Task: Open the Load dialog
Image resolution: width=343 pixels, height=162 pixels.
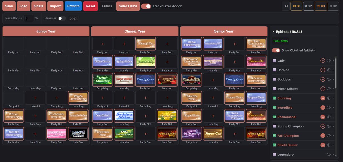Action: click(x=23, y=6)
